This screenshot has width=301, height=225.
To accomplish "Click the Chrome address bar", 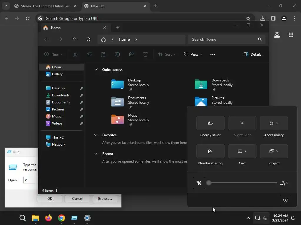I will coord(145,18).
